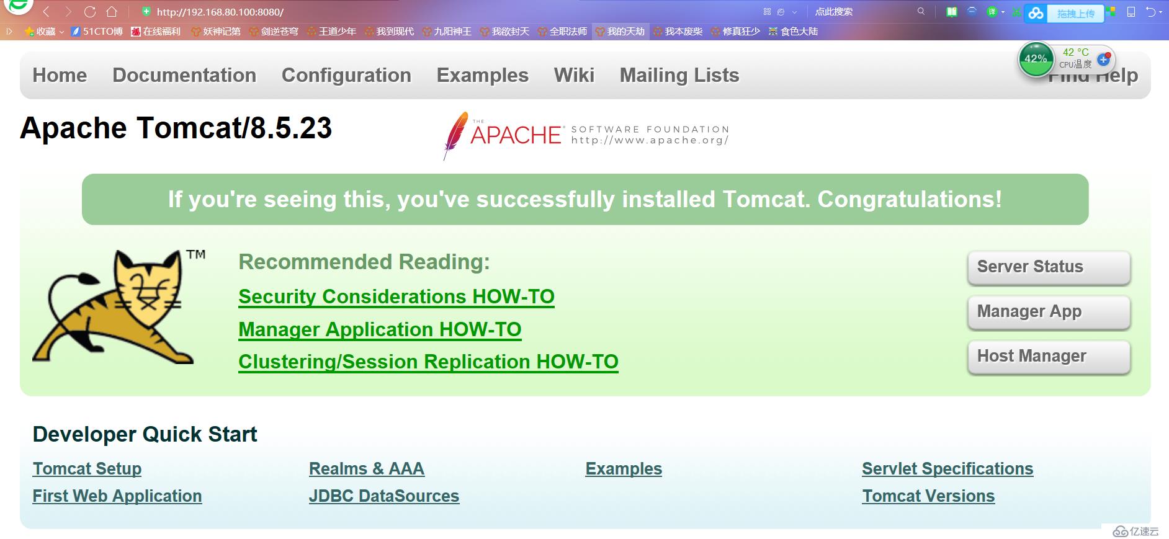Open the Tomcat Setup link
The height and width of the screenshot is (539, 1169).
87,469
